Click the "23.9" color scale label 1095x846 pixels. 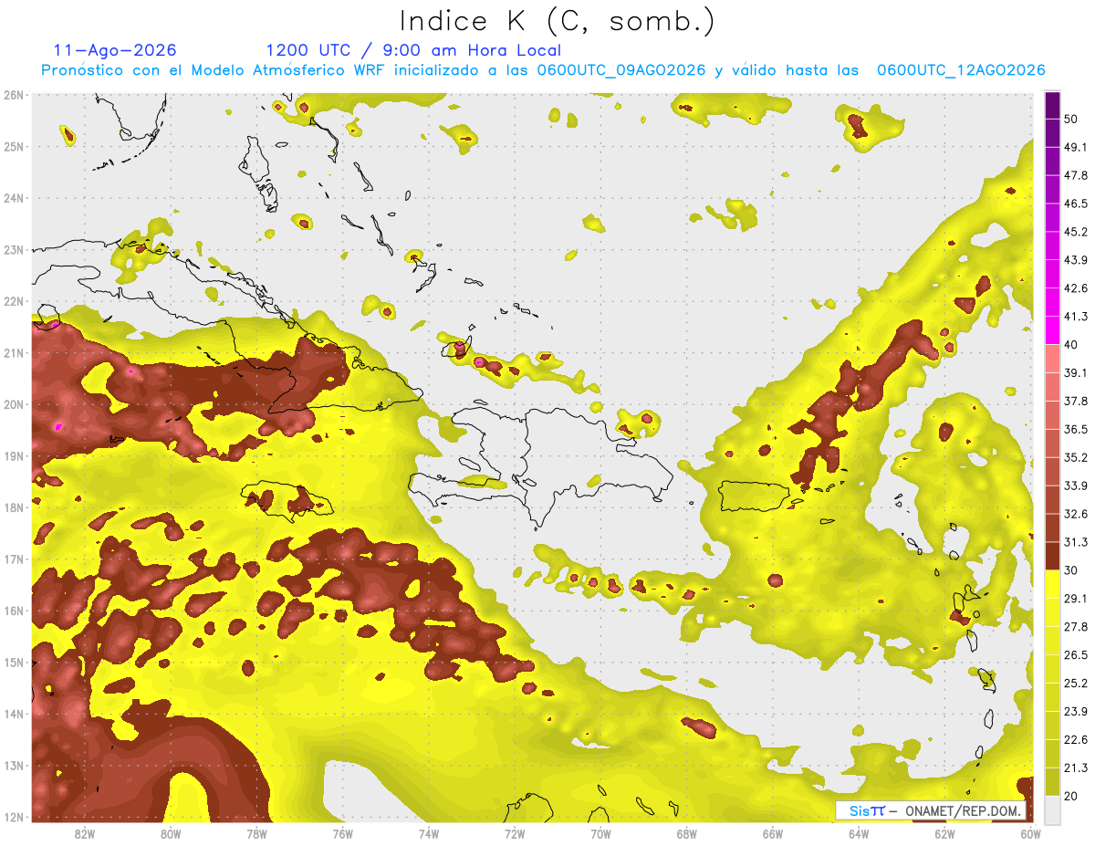(1076, 712)
